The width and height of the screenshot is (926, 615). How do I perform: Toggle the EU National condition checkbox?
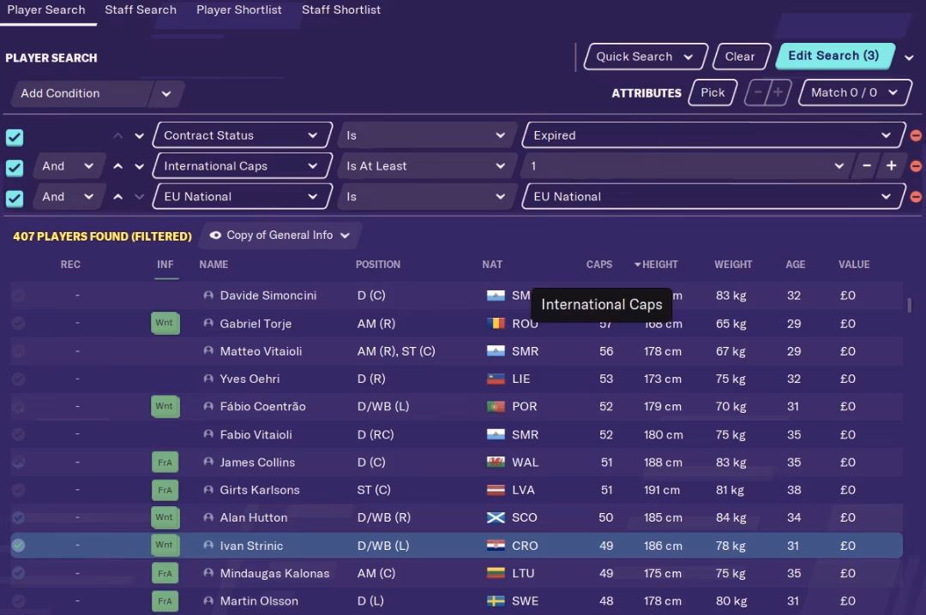click(15, 199)
